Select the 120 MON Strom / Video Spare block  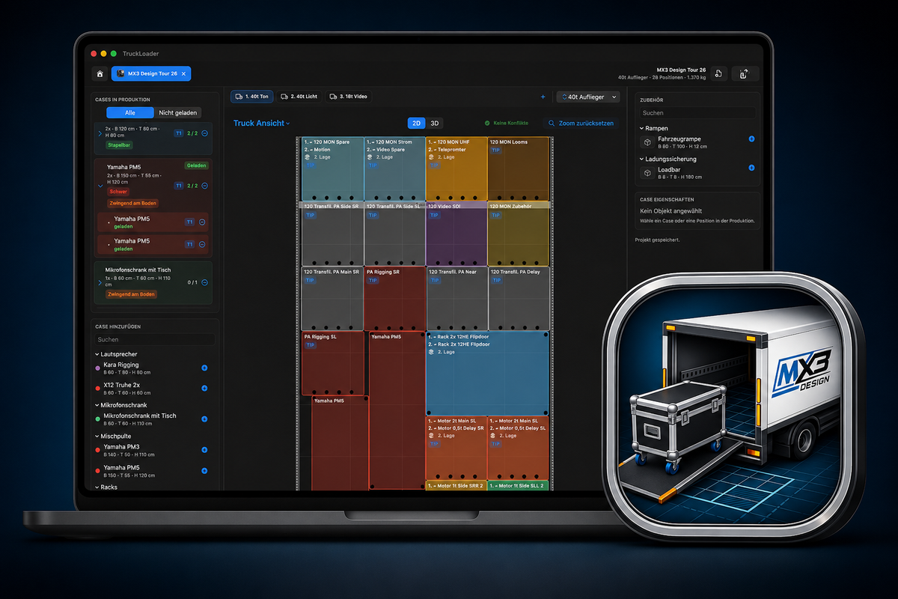pyautogui.click(x=395, y=169)
